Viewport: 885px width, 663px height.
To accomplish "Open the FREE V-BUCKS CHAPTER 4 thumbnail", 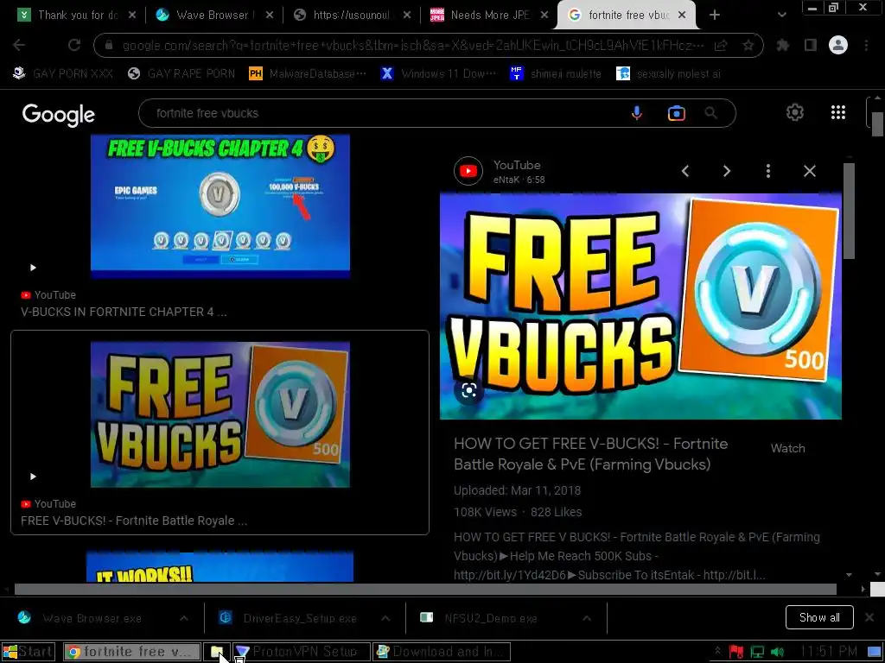I will tap(220, 205).
